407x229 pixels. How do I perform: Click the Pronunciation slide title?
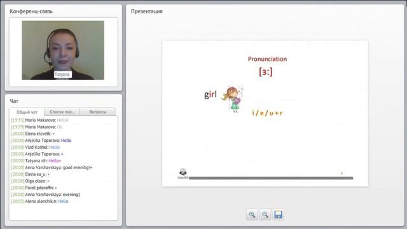click(x=267, y=59)
